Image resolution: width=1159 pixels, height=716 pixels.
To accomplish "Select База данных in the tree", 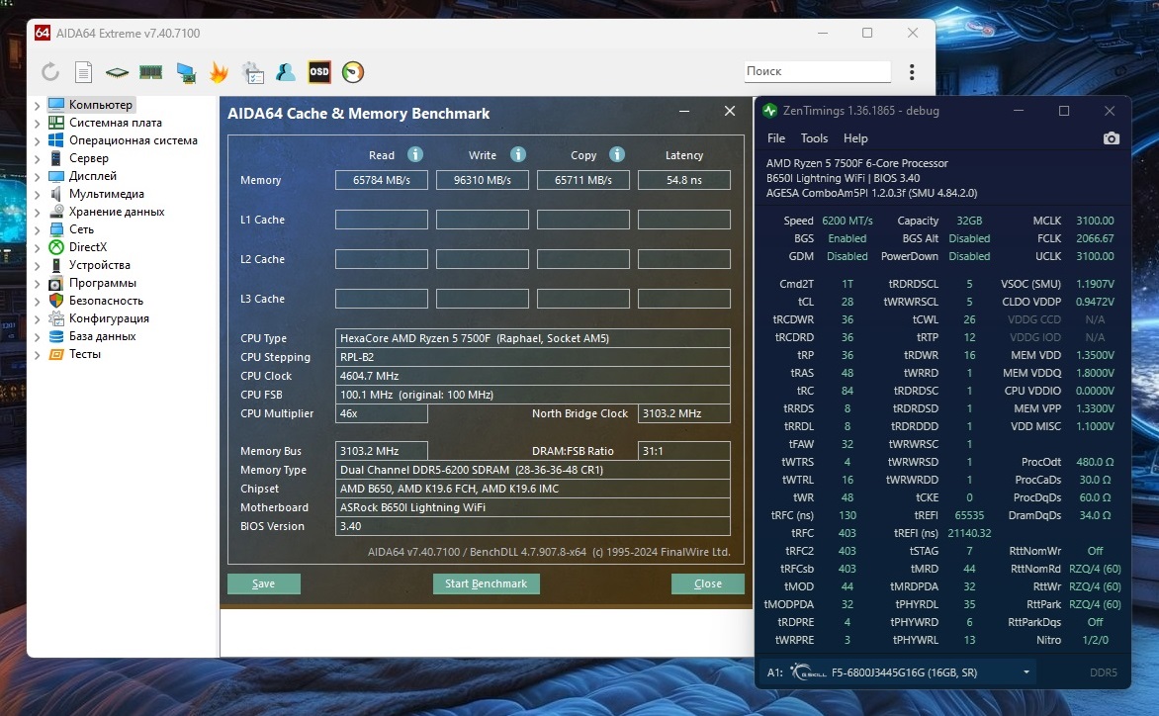I will 103,336.
